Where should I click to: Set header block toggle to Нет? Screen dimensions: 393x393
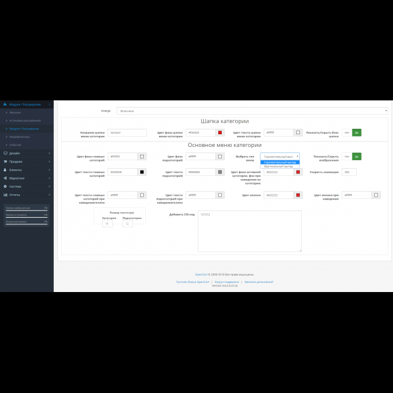pos(346,132)
